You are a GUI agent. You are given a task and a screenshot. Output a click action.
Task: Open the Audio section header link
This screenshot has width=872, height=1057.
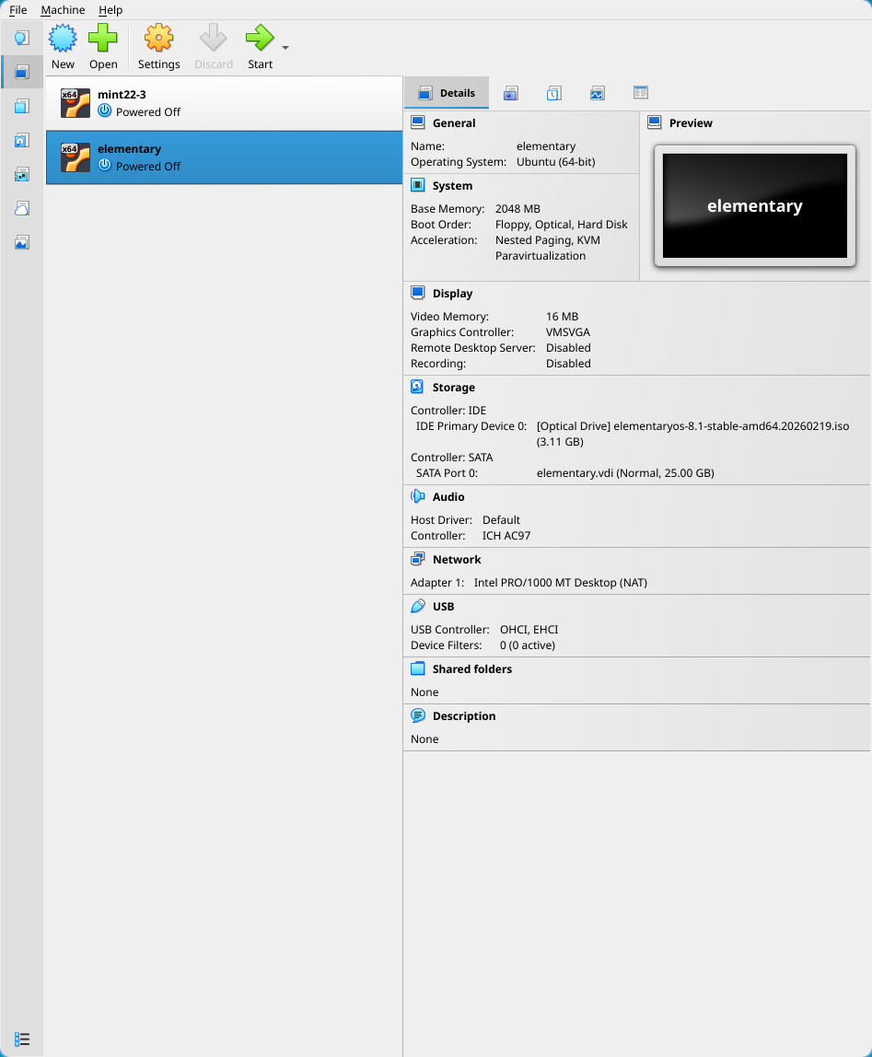(x=448, y=497)
